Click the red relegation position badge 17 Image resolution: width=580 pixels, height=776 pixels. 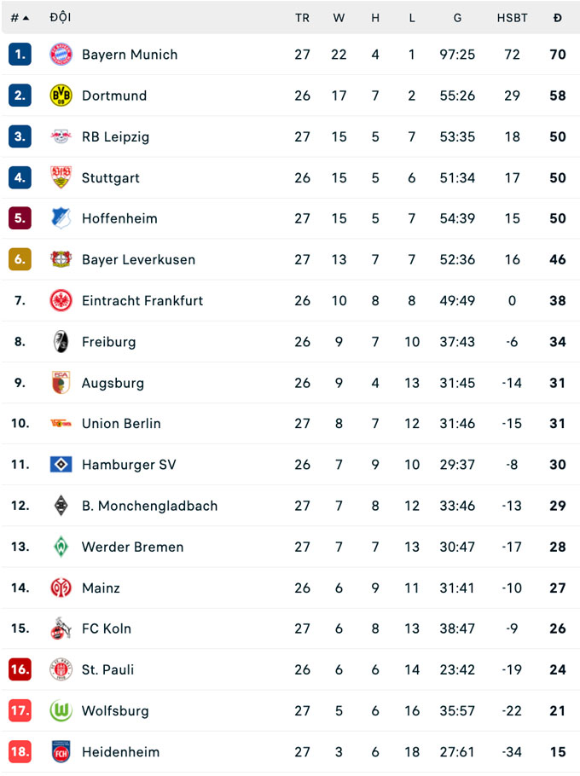coord(19,710)
